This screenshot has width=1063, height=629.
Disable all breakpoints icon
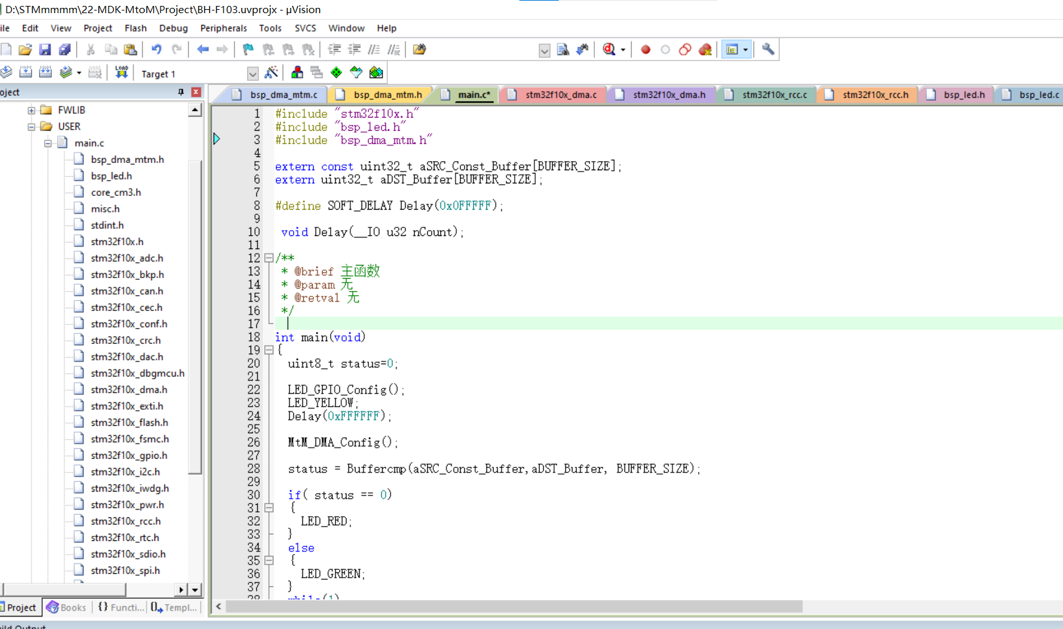click(x=685, y=49)
